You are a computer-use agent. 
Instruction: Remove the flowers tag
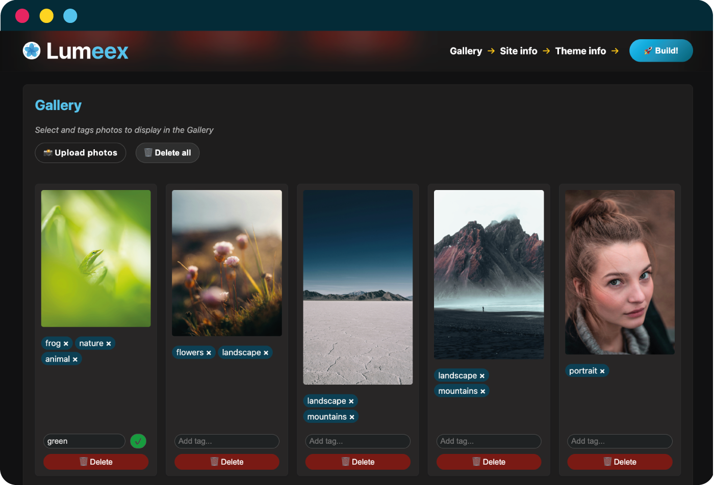pos(209,353)
